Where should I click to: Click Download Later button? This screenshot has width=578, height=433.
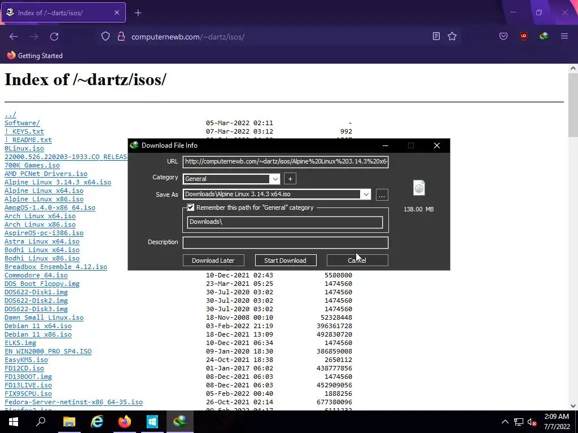pyautogui.click(x=213, y=260)
